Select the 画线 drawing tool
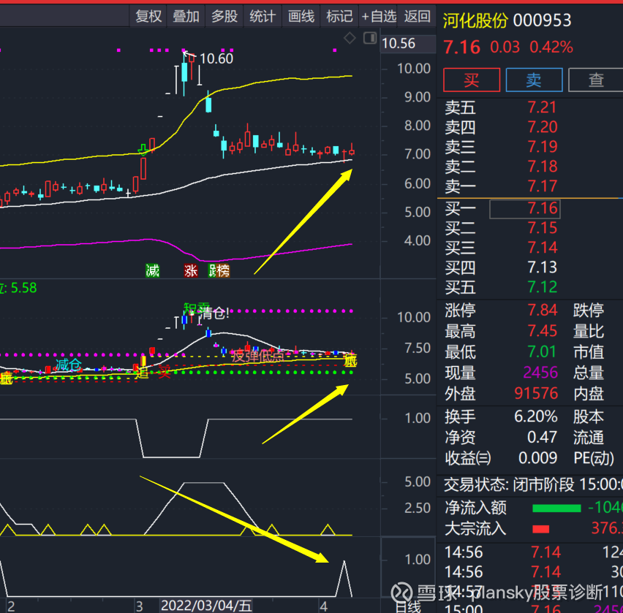The image size is (623, 613). (301, 16)
